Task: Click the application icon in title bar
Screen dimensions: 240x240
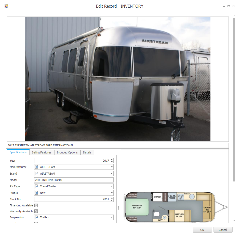Action: pyautogui.click(x=6, y=6)
